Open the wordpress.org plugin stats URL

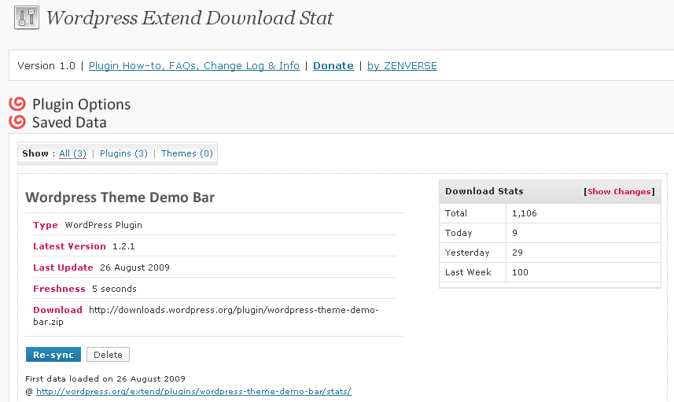click(193, 391)
